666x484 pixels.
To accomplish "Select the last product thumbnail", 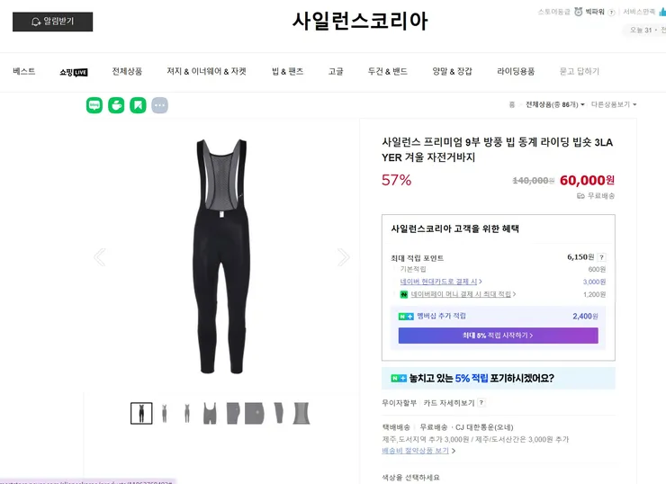I will (301, 413).
